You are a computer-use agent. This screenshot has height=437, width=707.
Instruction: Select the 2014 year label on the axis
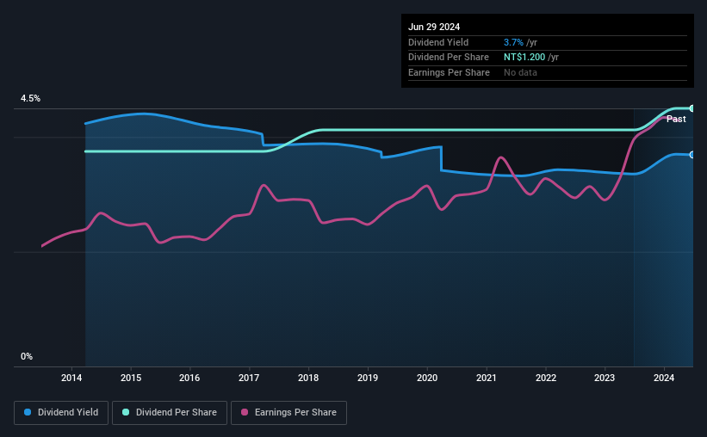pos(71,378)
